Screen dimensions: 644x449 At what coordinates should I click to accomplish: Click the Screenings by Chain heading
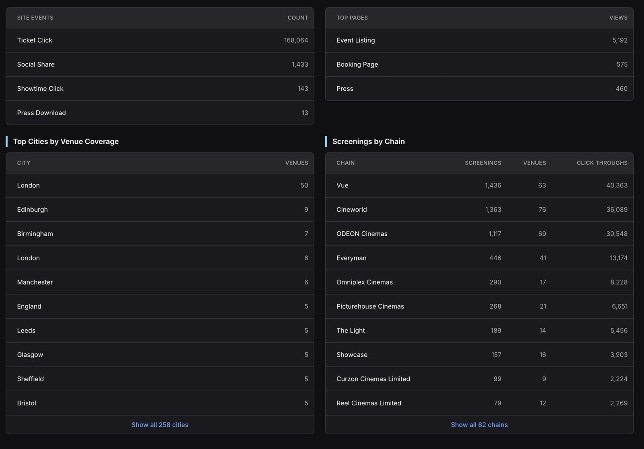pos(369,141)
